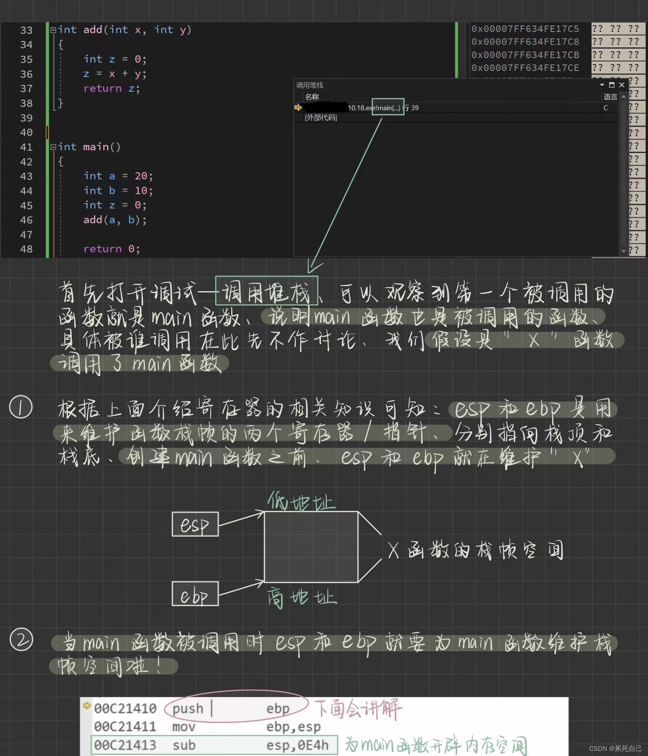This screenshot has height=756, width=648.
Task: Click the 调用堆栈 panel title
Action: [x=310, y=85]
